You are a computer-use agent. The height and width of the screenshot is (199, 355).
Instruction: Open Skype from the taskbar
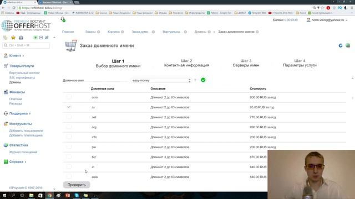click(x=77, y=195)
